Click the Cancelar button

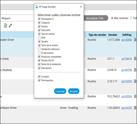(60, 91)
